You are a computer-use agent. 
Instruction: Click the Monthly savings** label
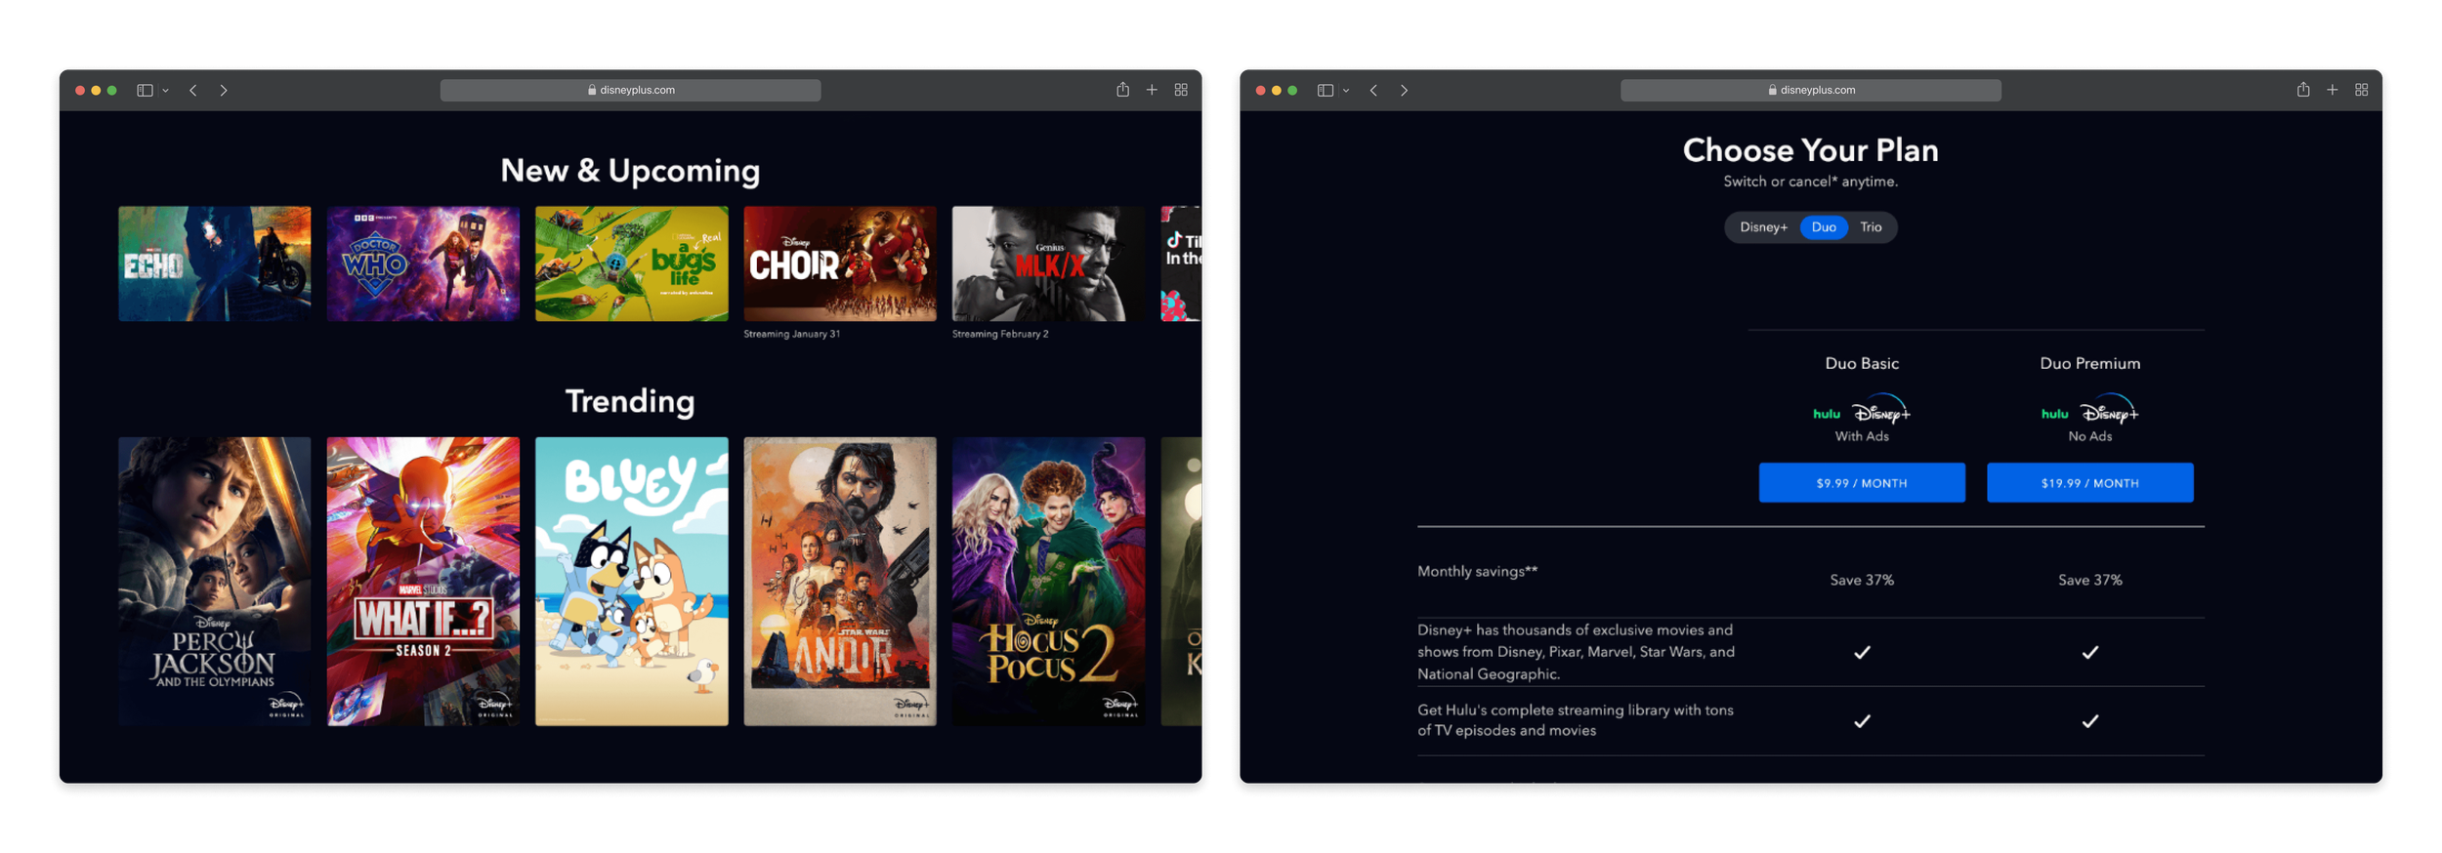1477,571
